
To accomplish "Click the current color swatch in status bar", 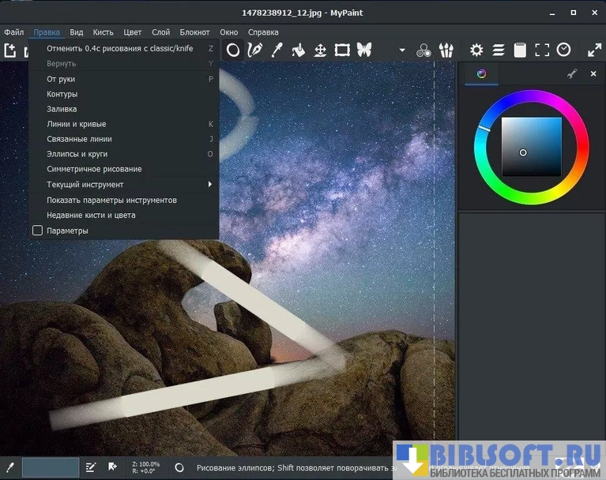I will coord(51,467).
